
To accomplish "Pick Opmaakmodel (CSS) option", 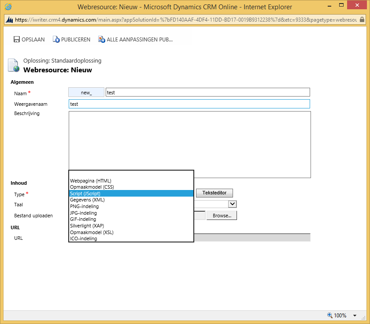I will pos(92,187).
